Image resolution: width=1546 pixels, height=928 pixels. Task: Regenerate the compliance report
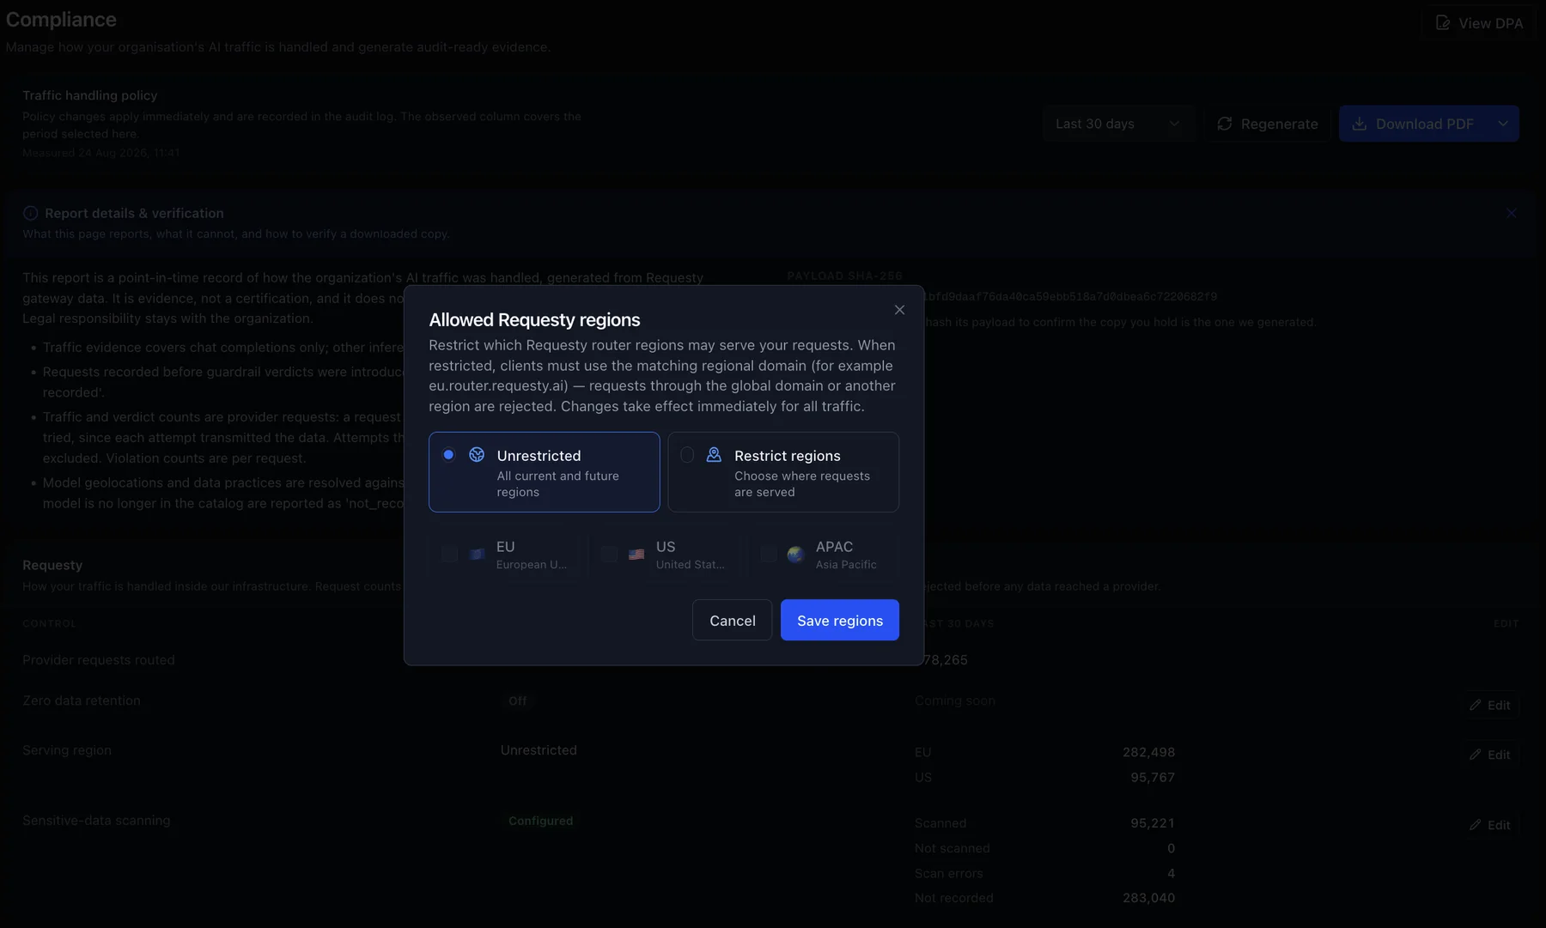[x=1267, y=124]
